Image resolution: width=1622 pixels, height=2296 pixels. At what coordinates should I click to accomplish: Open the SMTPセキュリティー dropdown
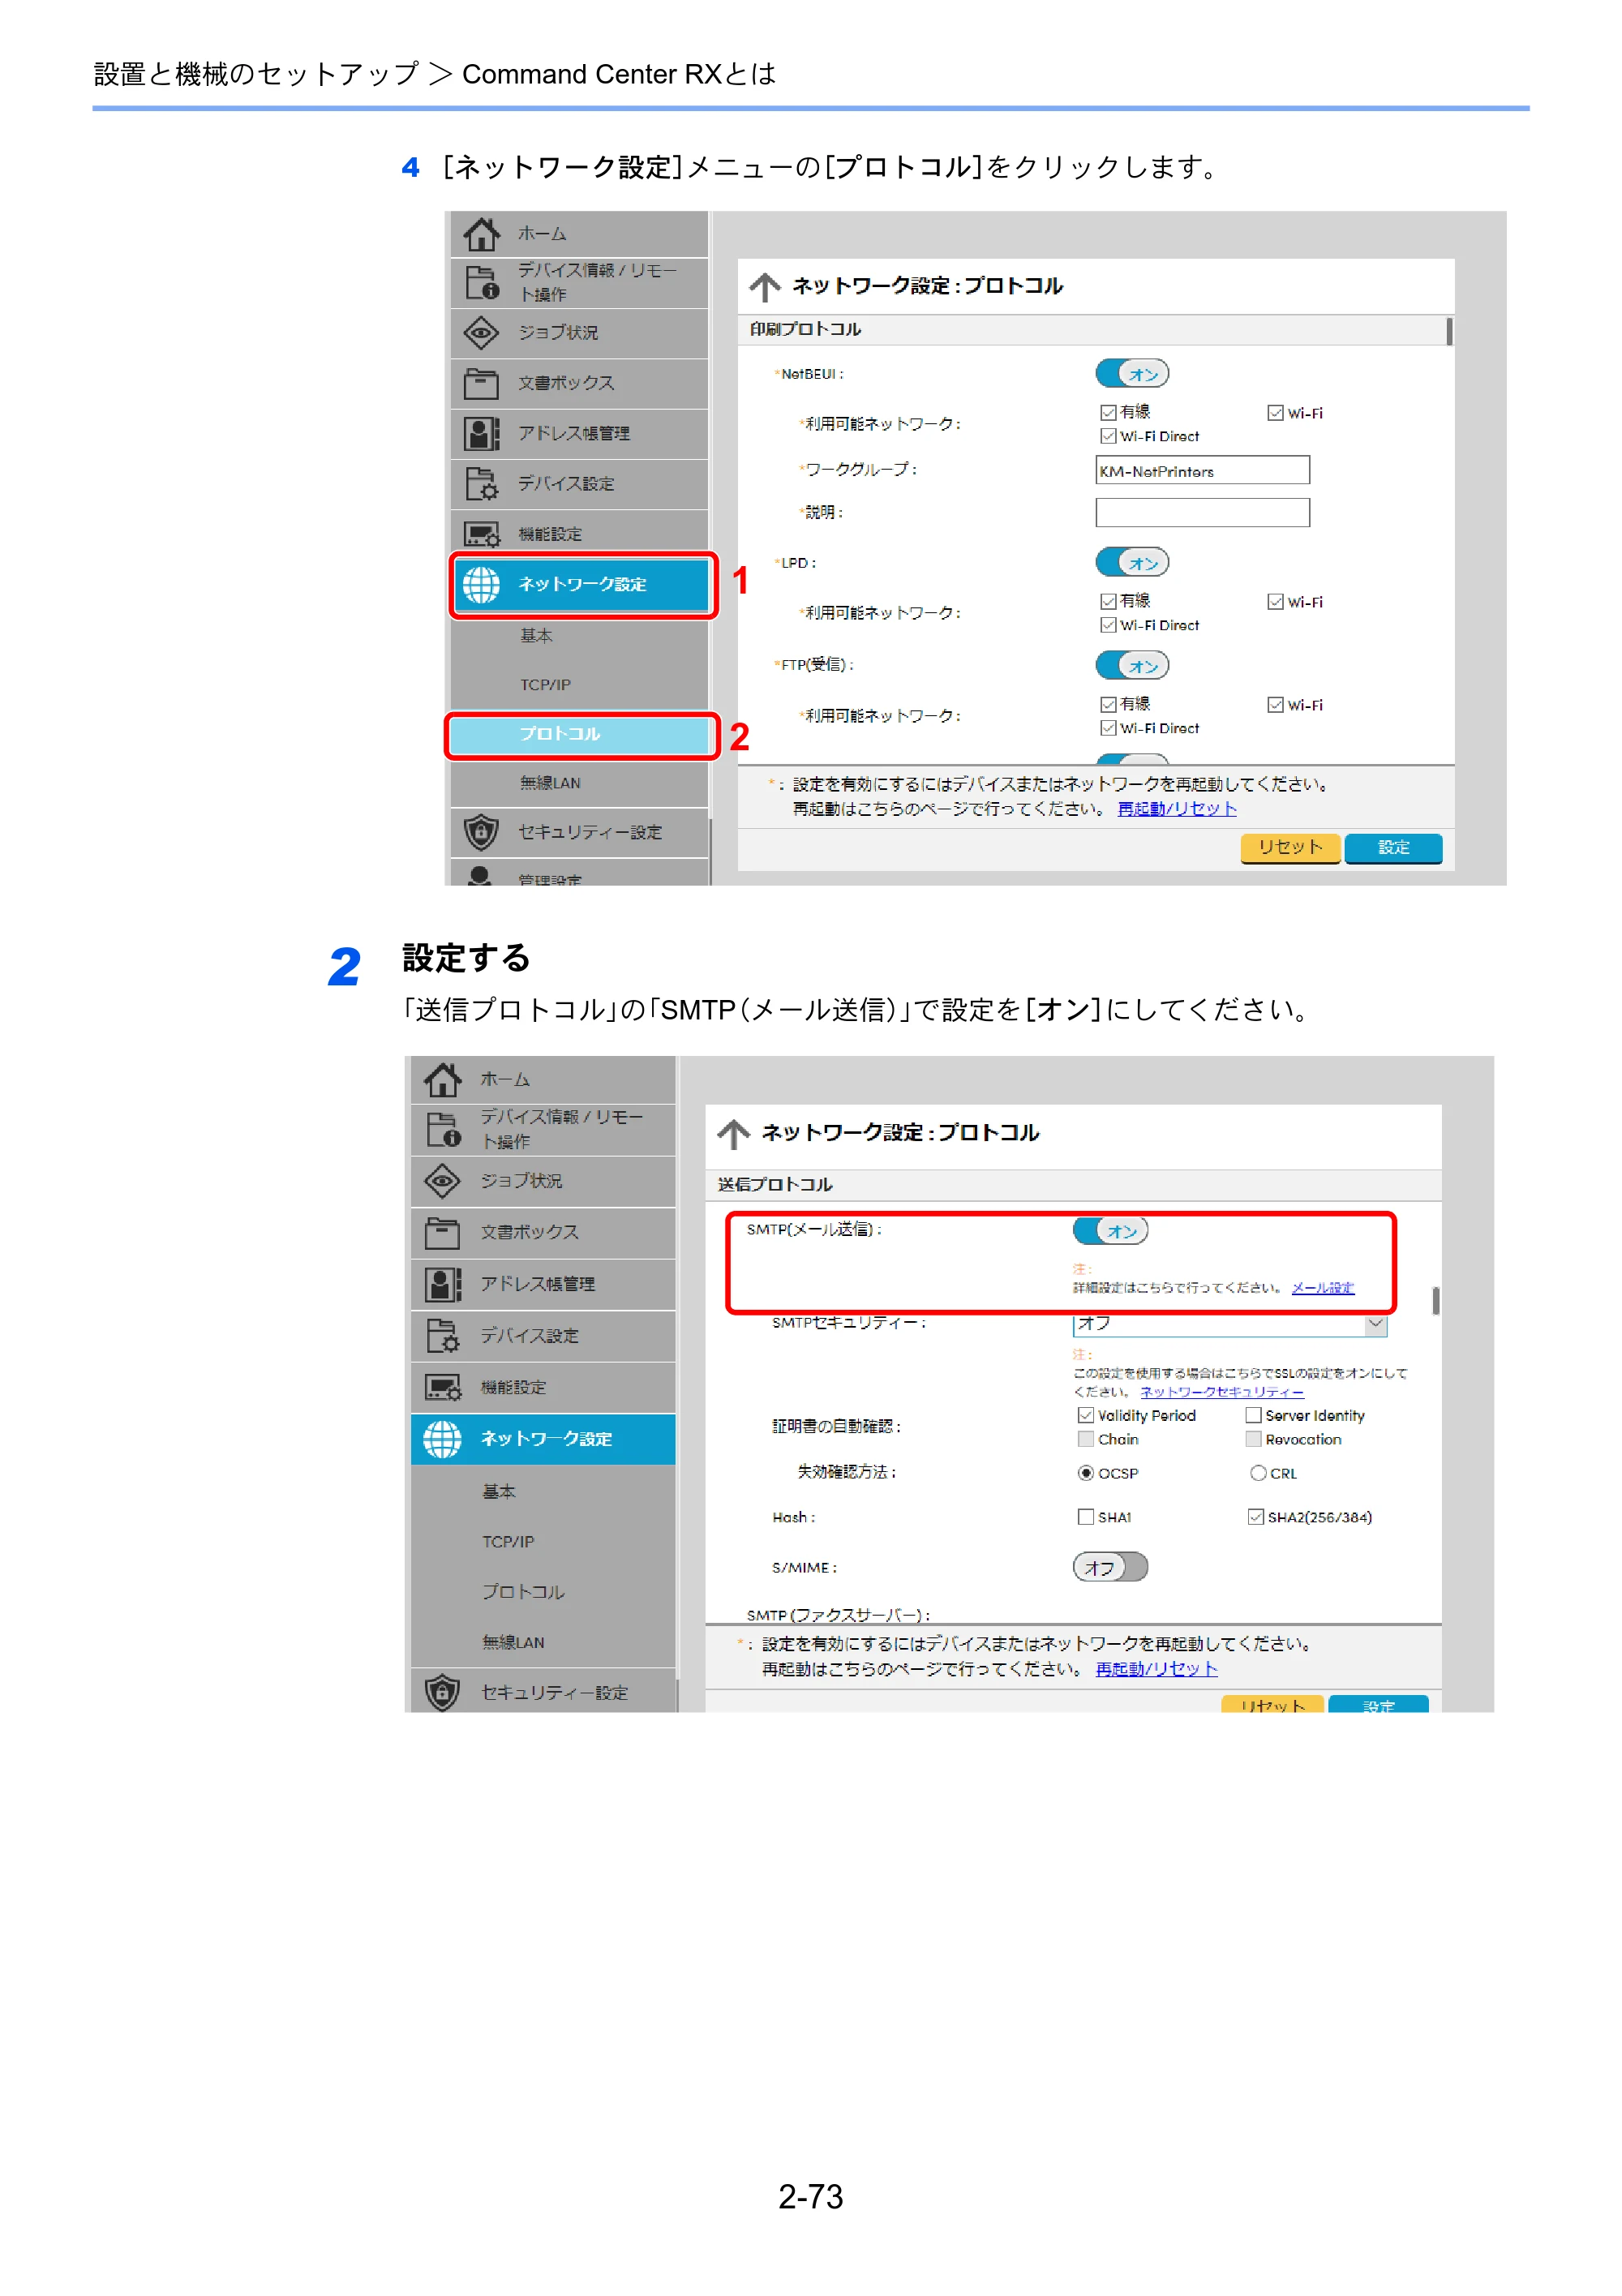[x=1230, y=1324]
